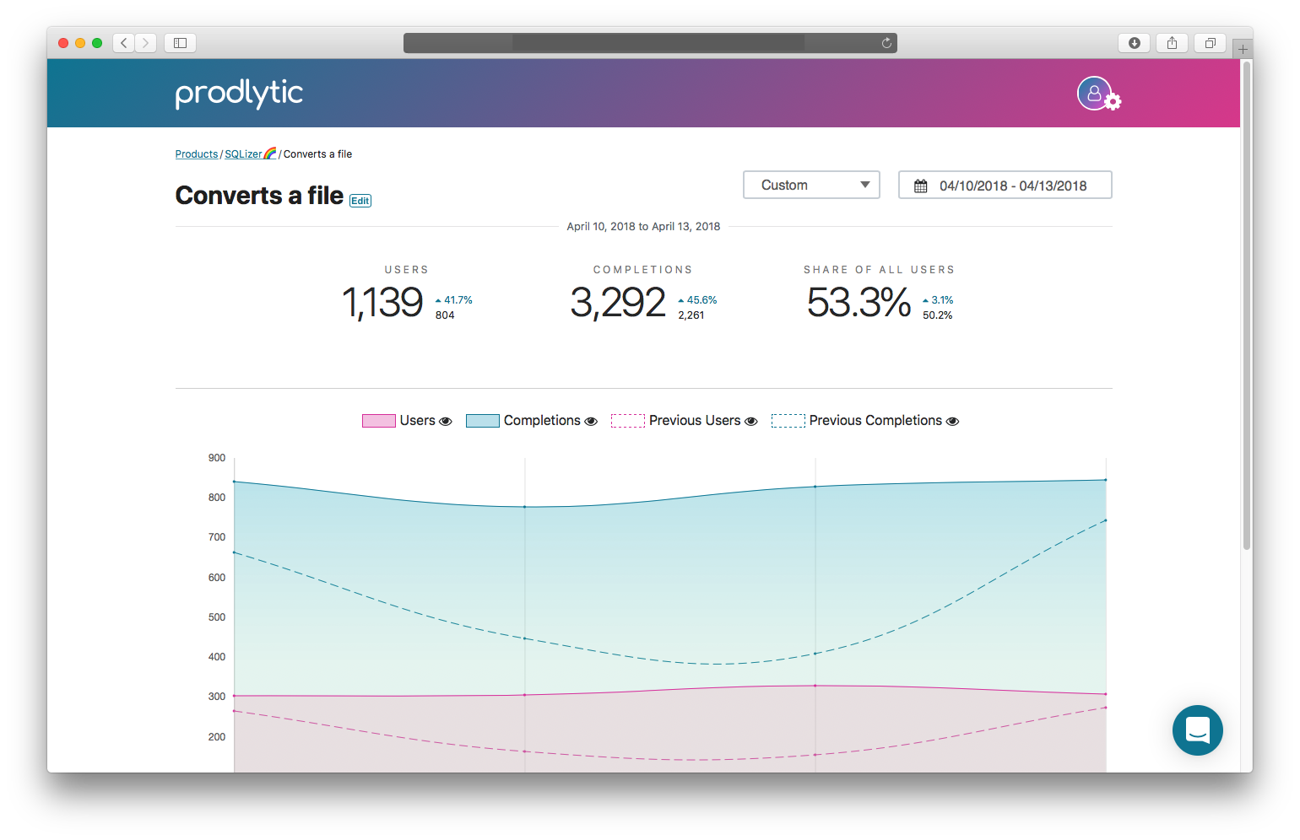Viewport: 1300px width, 840px height.
Task: Click the Completions count 3,292
Action: pos(618,303)
